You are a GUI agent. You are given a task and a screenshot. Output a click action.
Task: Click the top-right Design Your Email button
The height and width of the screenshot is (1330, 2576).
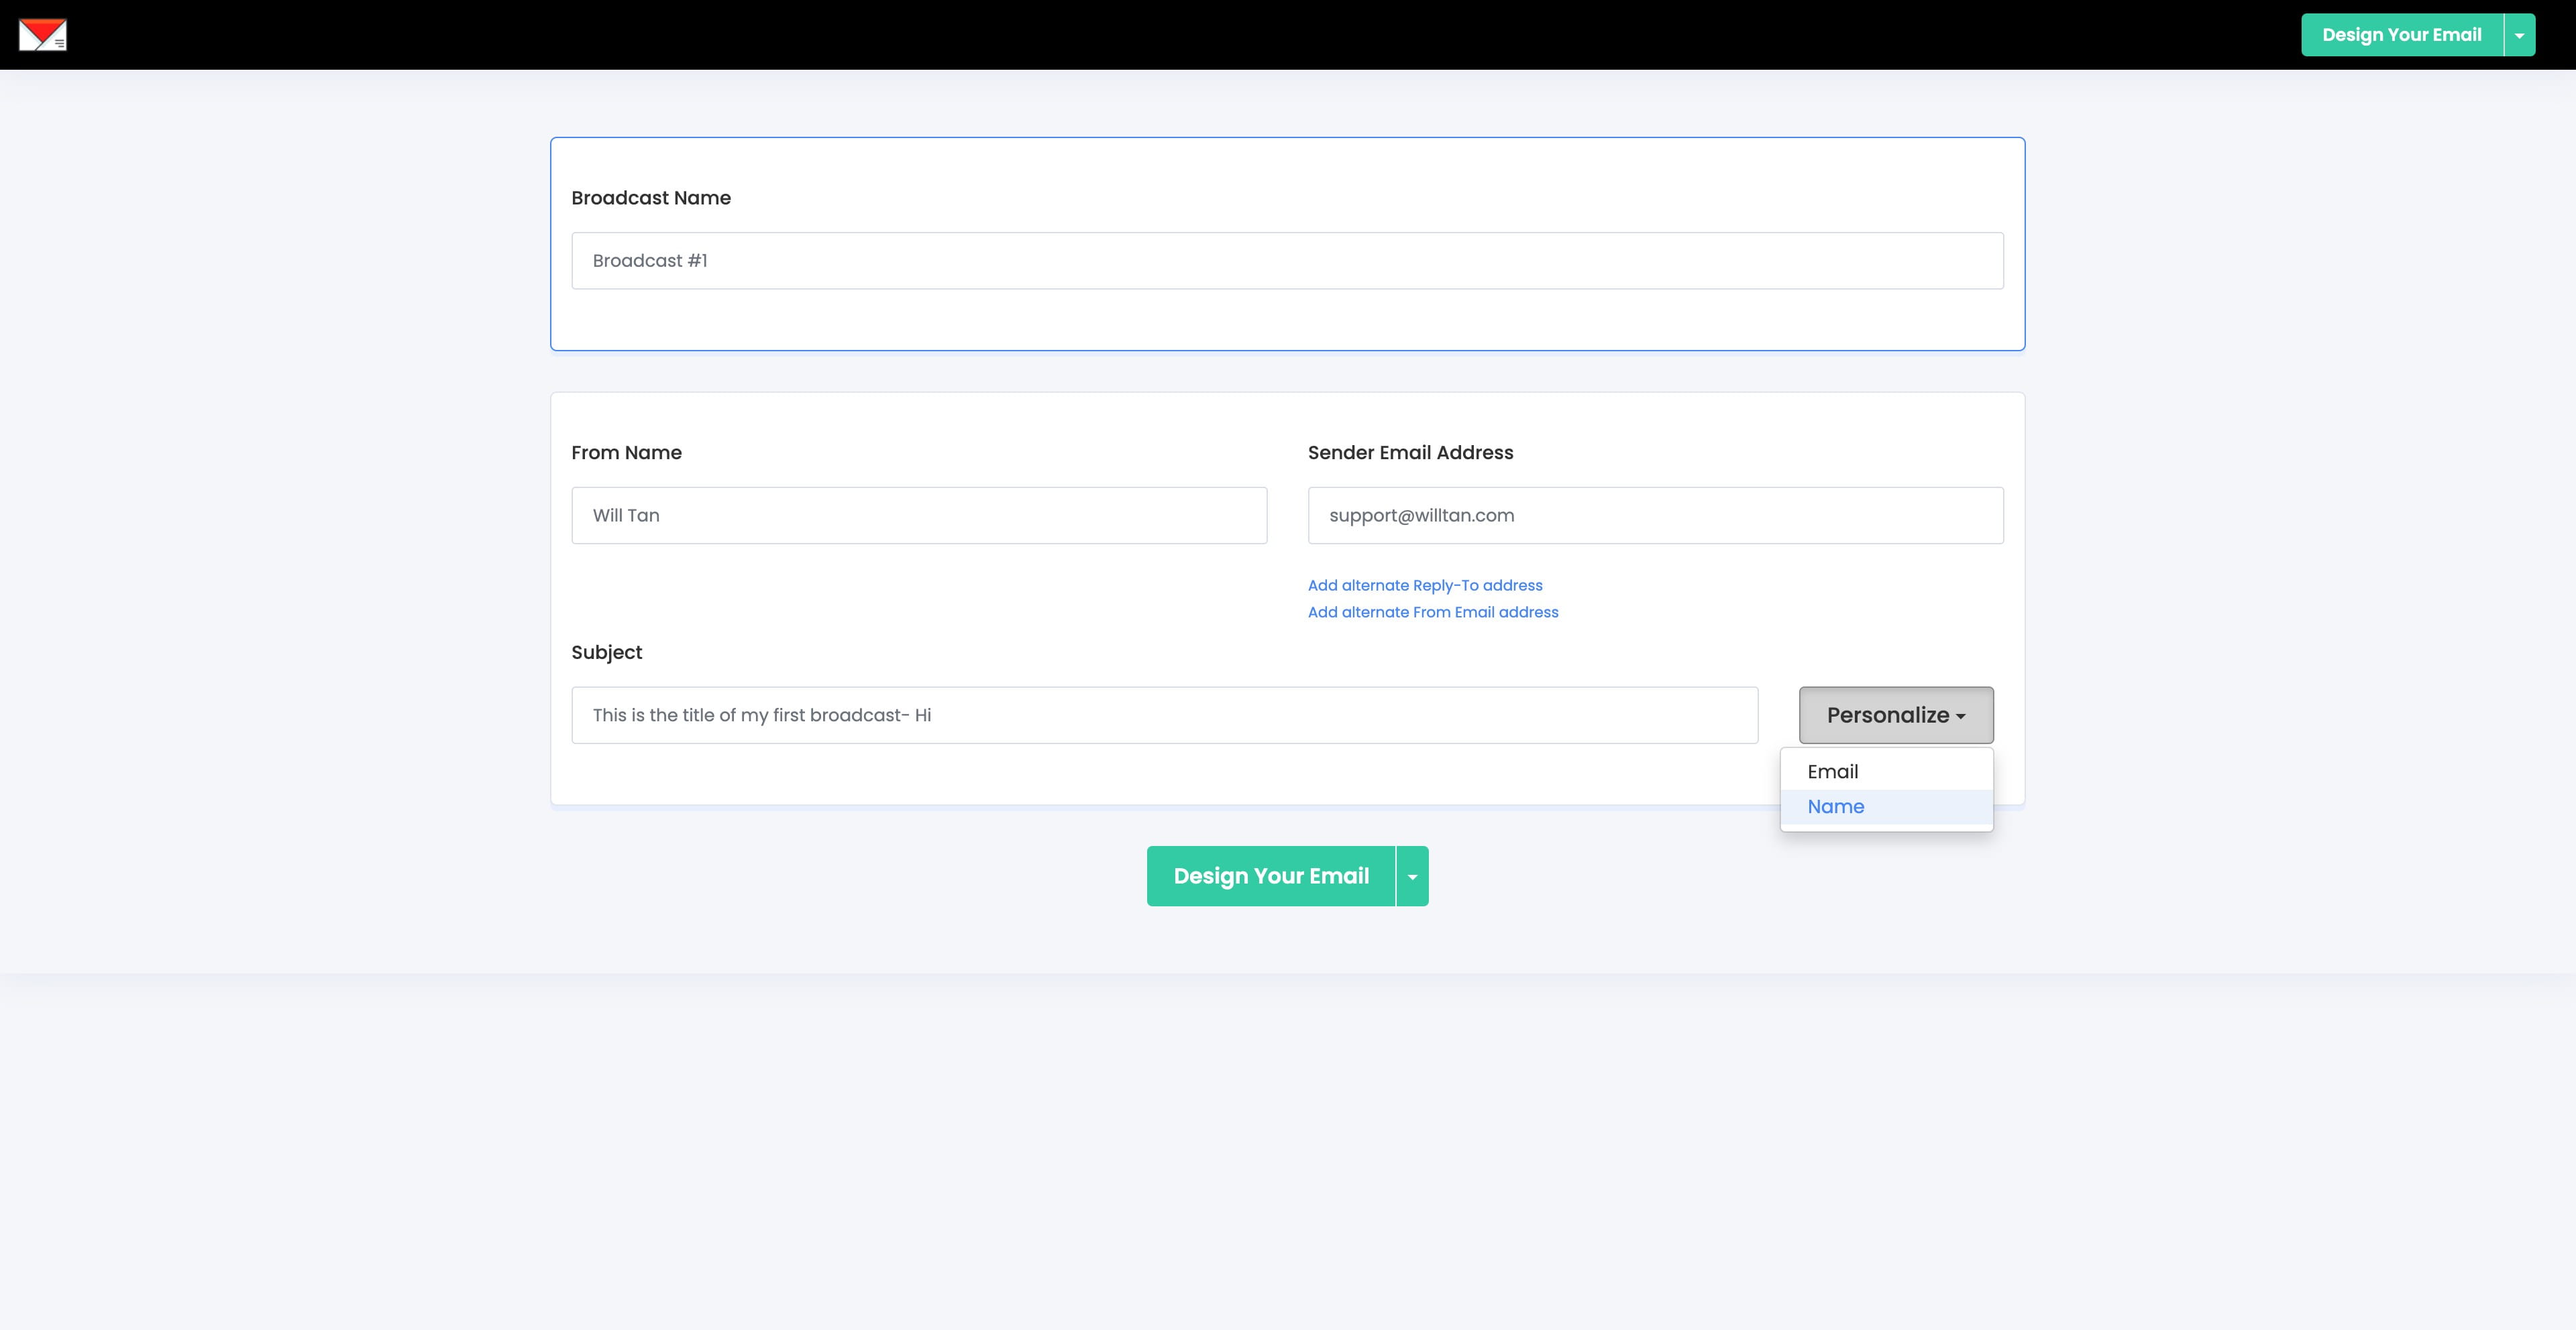click(x=2401, y=35)
